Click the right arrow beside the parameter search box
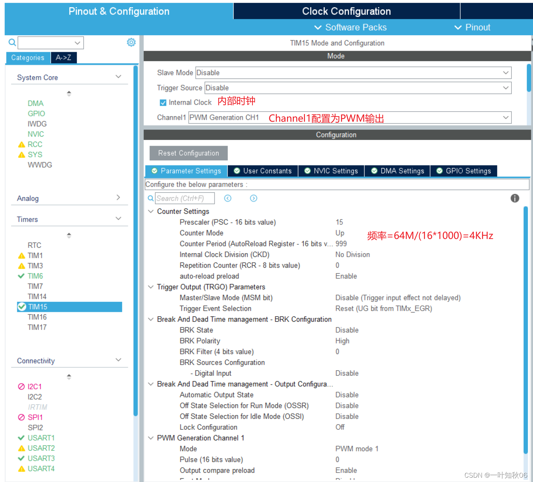Screen dimensions: 533x482 pyautogui.click(x=254, y=198)
